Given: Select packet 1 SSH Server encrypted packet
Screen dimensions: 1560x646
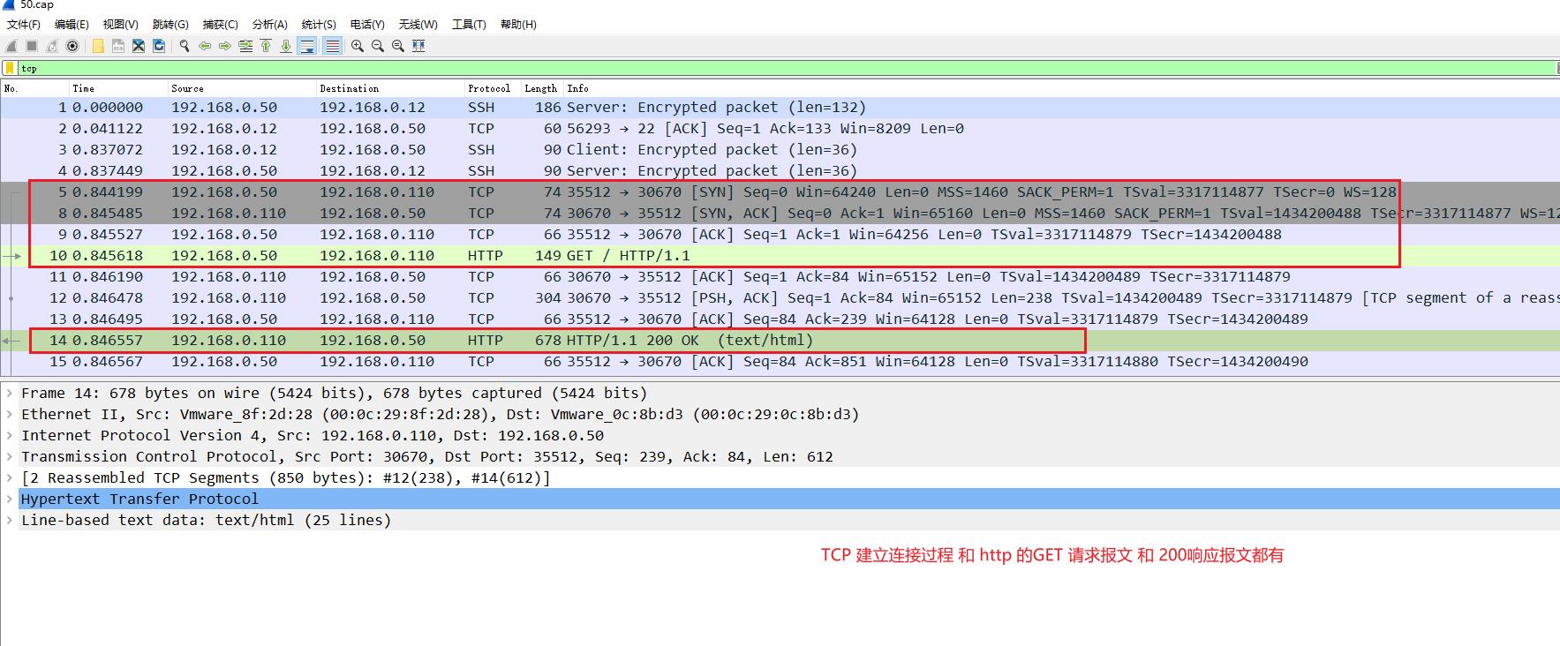Looking at the screenshot, I should [780, 107].
